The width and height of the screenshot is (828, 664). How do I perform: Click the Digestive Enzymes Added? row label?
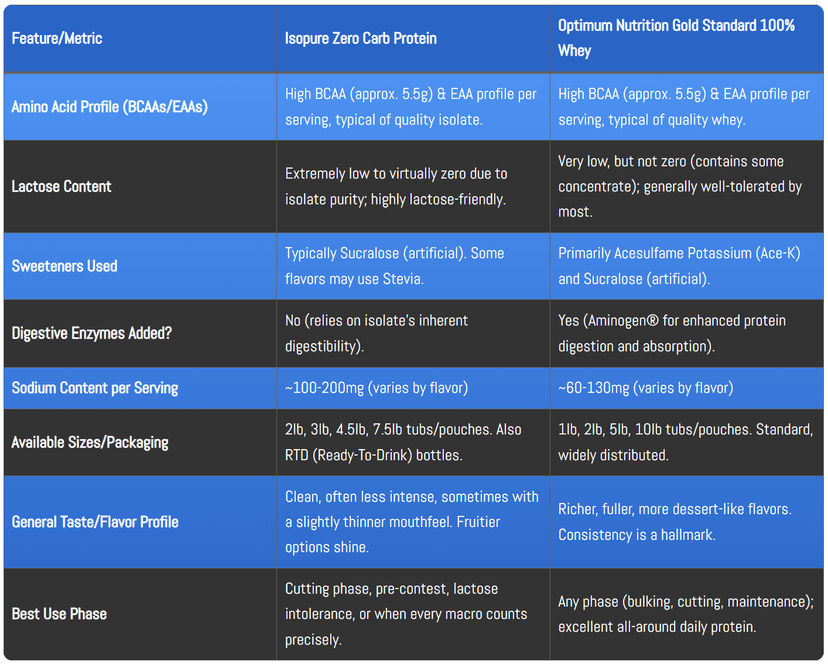92,333
